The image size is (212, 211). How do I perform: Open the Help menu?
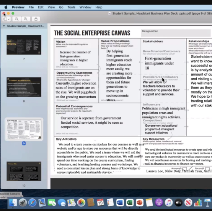point(99,7)
